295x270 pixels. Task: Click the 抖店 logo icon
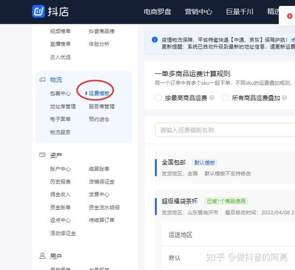38,11
